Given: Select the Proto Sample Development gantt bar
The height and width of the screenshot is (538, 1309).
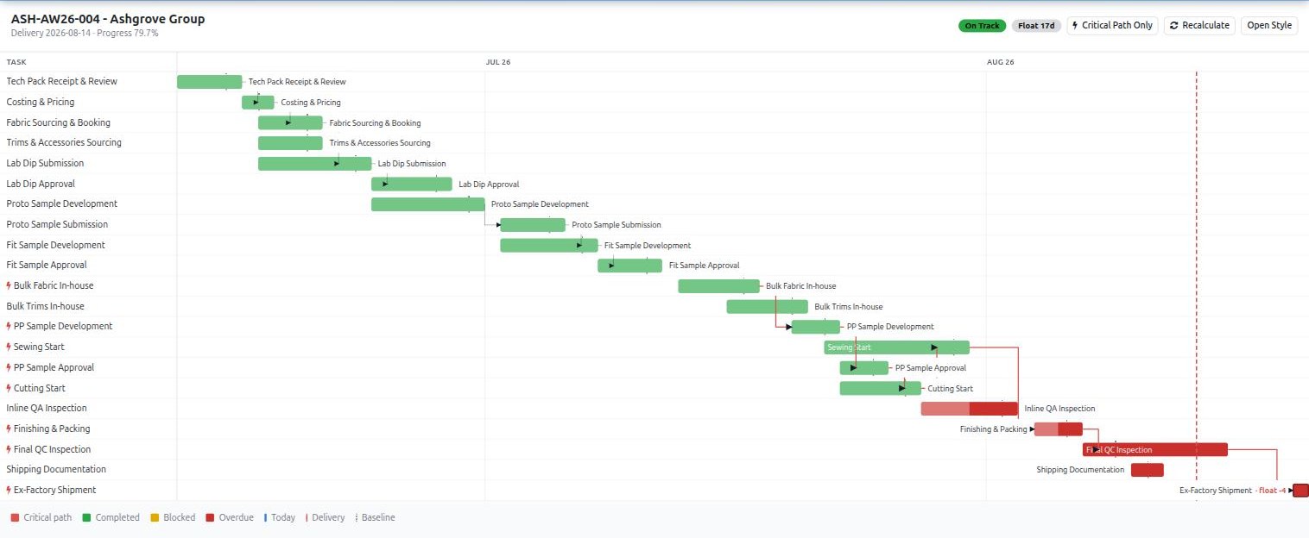Looking at the screenshot, I should click(x=428, y=204).
